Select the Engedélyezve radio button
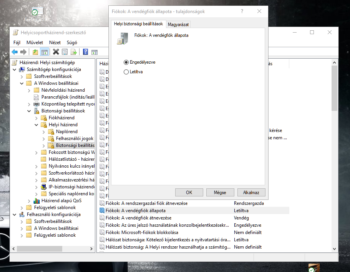Screen dimensions: 350x272 point(126,63)
